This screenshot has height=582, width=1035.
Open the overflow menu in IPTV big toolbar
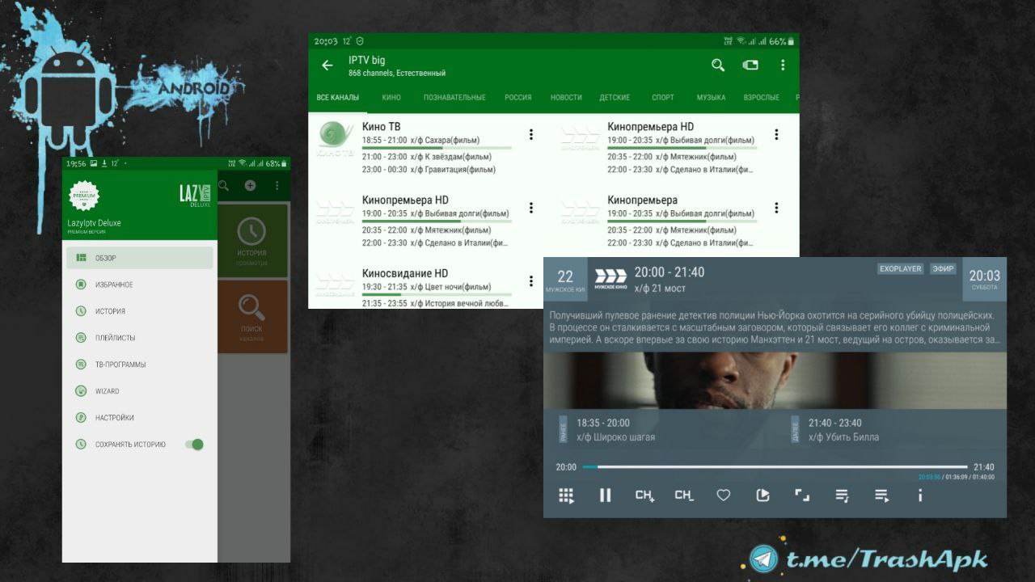tap(783, 65)
